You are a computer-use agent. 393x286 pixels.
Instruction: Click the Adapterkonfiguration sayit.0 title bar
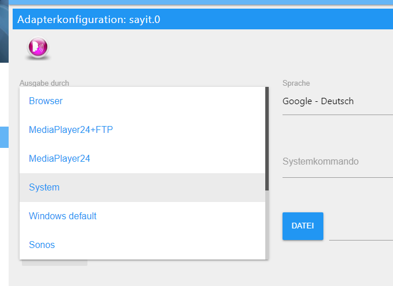point(203,20)
